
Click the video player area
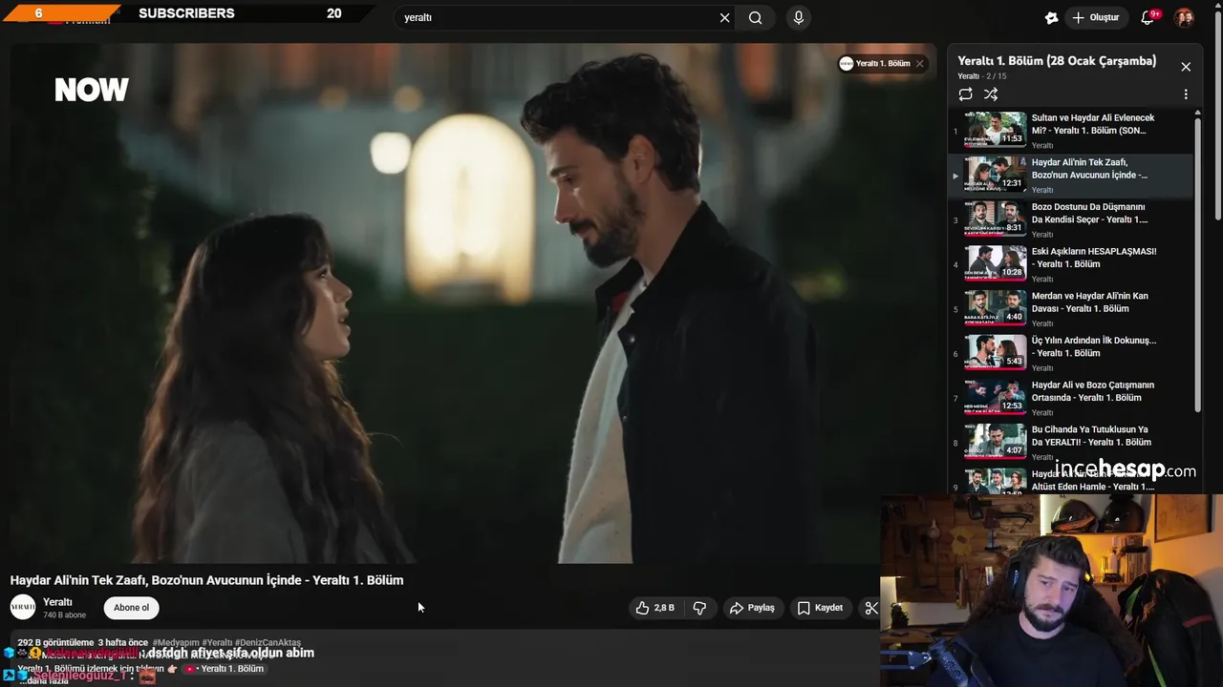point(473,303)
